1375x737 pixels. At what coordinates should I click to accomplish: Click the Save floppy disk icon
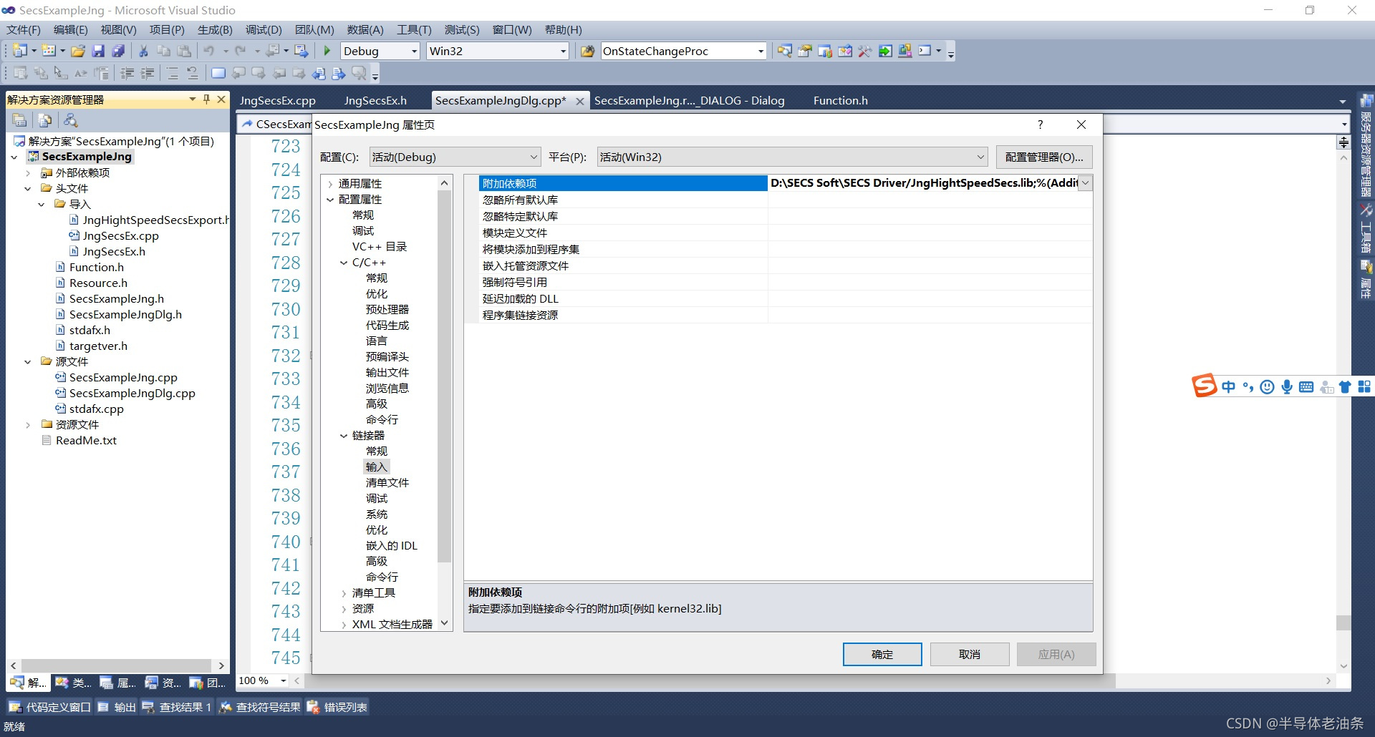click(x=98, y=51)
